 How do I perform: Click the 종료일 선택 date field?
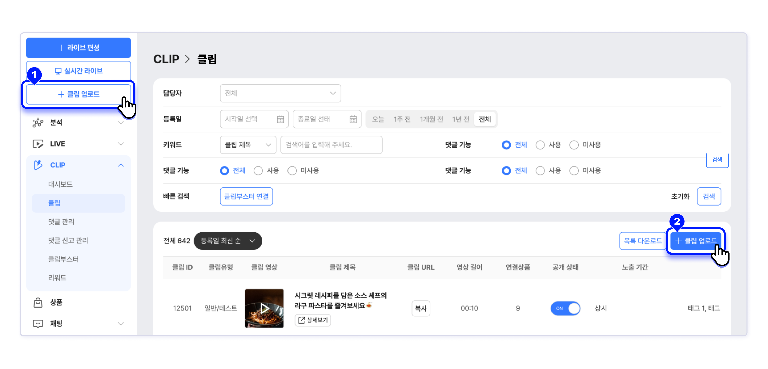(327, 119)
